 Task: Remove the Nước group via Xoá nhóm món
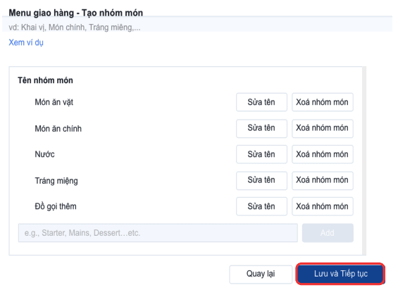[323, 154]
